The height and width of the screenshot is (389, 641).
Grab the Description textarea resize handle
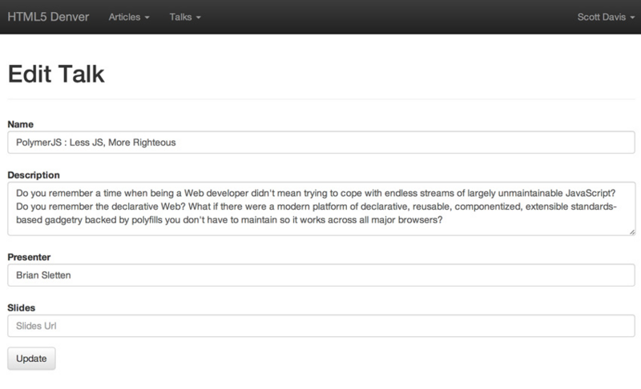point(632,232)
